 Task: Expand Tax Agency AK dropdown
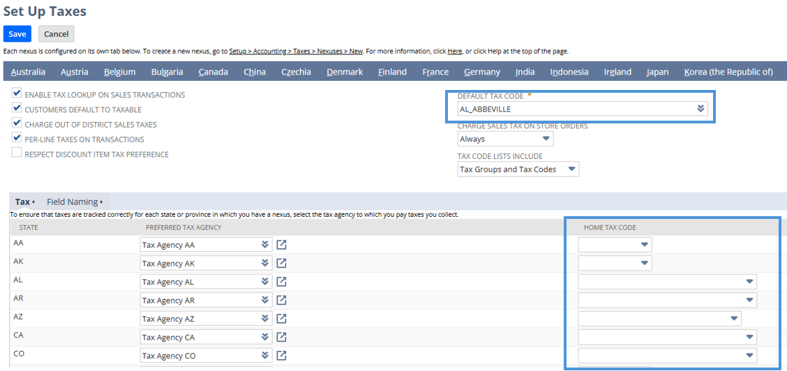[265, 263]
